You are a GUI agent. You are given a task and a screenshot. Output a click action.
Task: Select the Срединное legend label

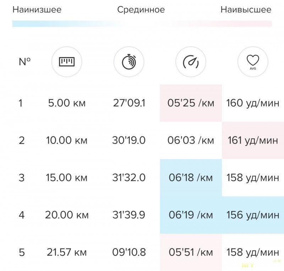(x=141, y=10)
